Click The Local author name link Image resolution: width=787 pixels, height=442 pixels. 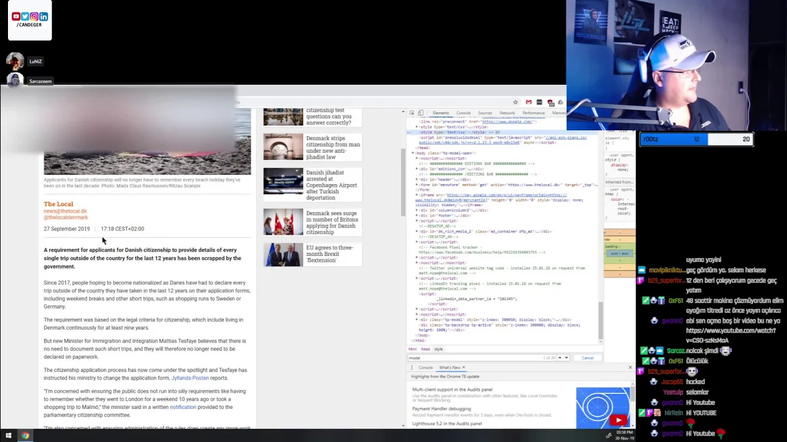(58, 204)
